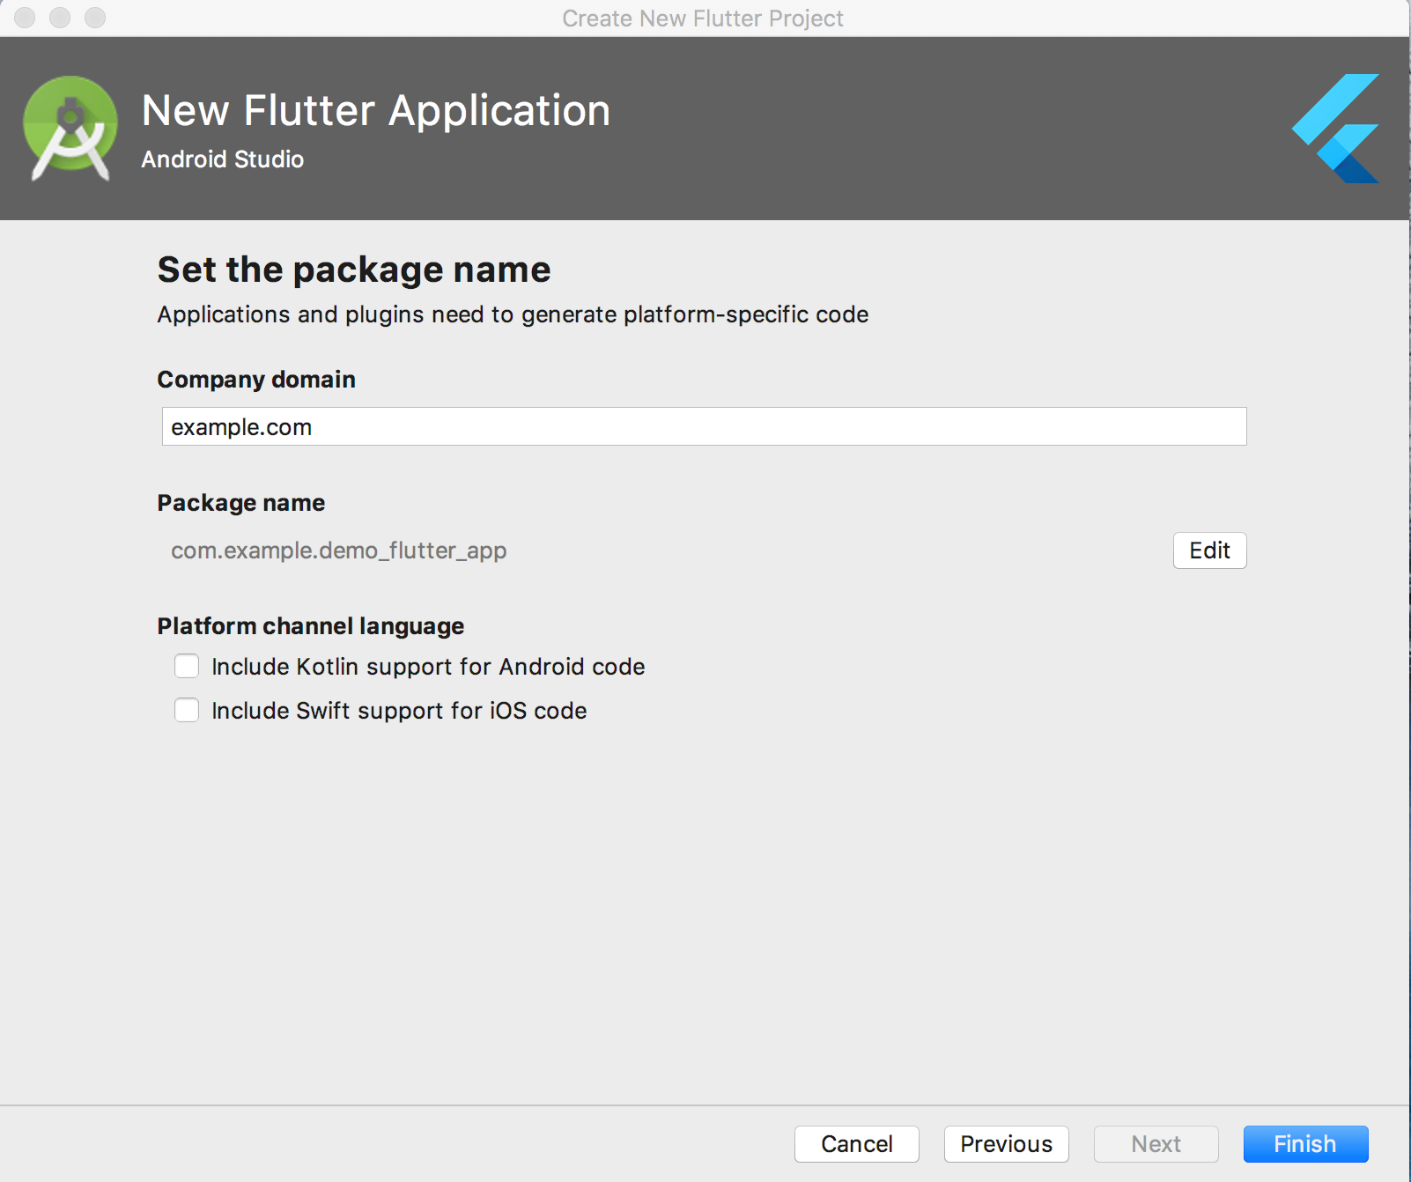
Task: Click package name com.example.demo_flutter_app text
Action: click(338, 551)
